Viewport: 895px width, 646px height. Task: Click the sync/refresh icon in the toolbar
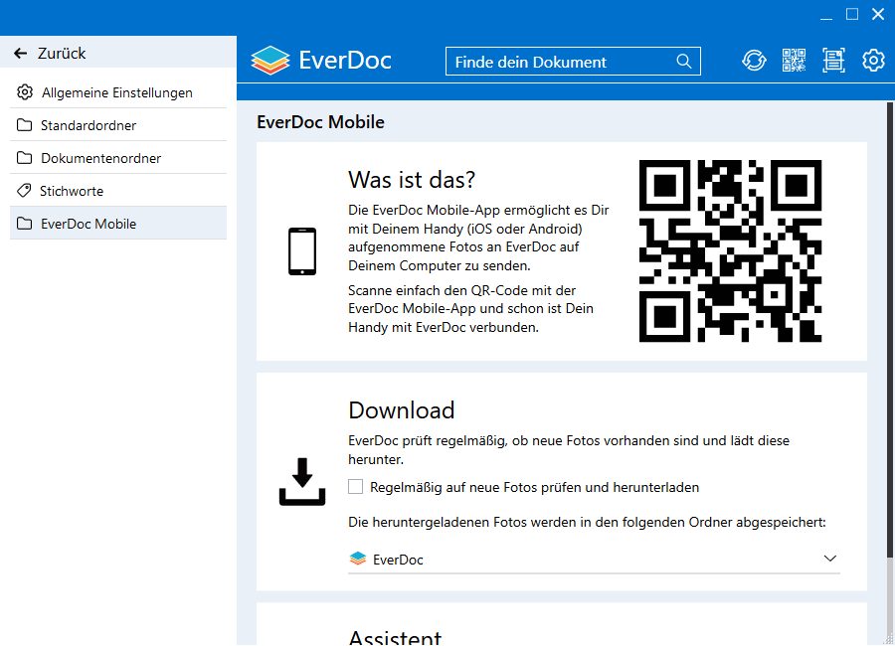[x=754, y=60]
